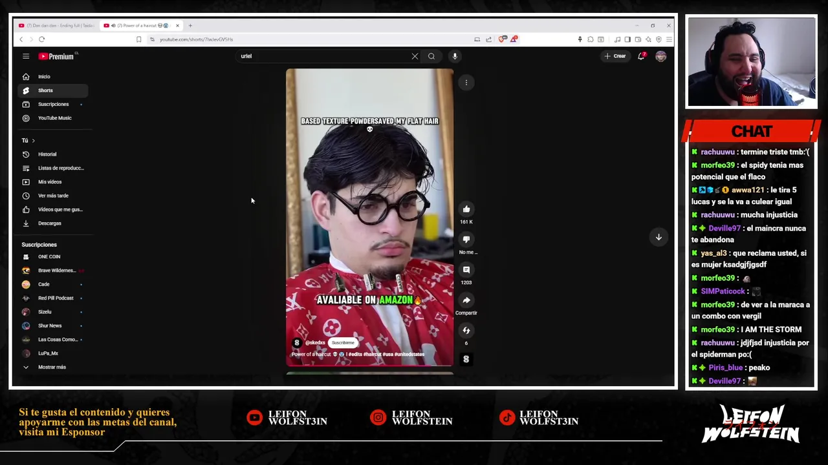Open Las Cosas Como channel subscription
828x465 pixels.
click(x=53, y=339)
